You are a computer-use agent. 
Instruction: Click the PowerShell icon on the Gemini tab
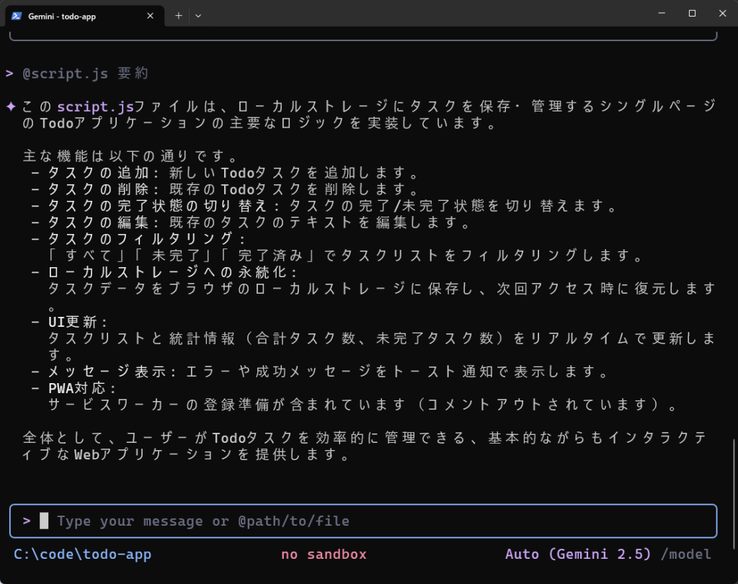pos(16,14)
